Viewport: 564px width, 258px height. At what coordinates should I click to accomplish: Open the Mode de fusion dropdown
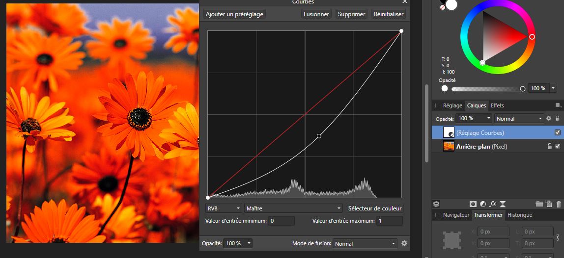pos(365,243)
